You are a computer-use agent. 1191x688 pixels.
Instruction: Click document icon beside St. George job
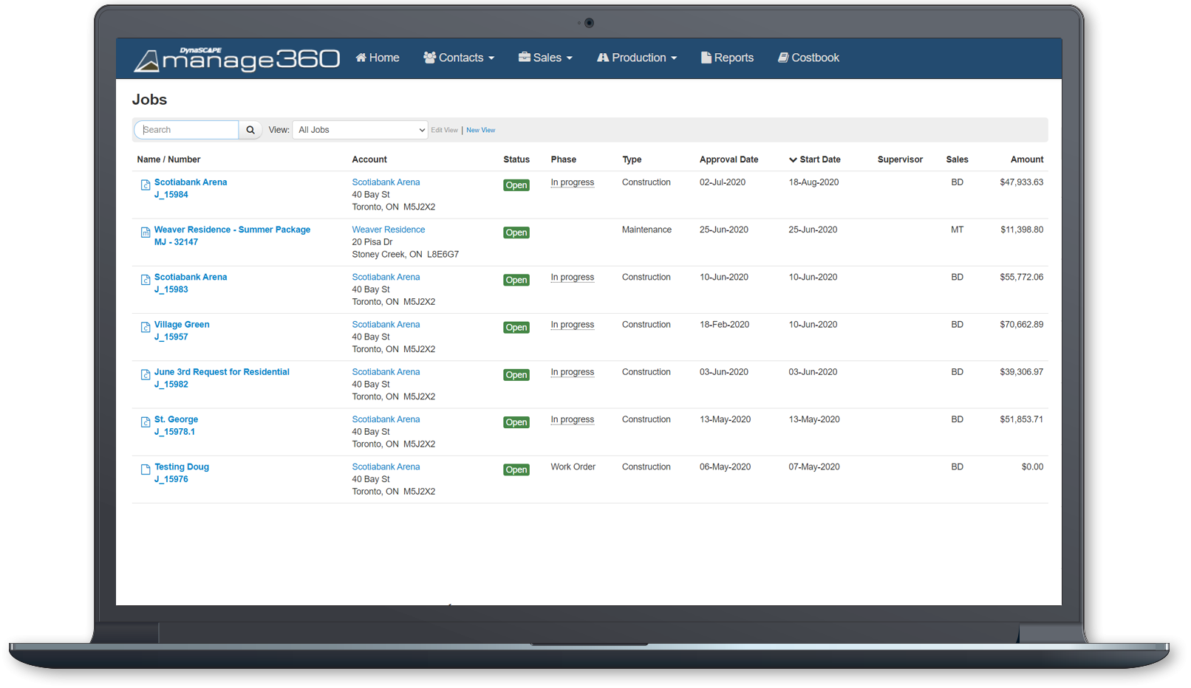tap(146, 422)
